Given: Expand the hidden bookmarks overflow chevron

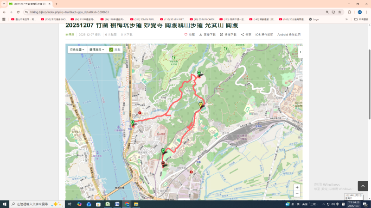Looking at the screenshot, I should (x=346, y=19).
